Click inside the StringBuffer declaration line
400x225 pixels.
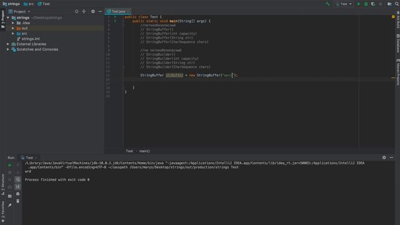(189, 75)
